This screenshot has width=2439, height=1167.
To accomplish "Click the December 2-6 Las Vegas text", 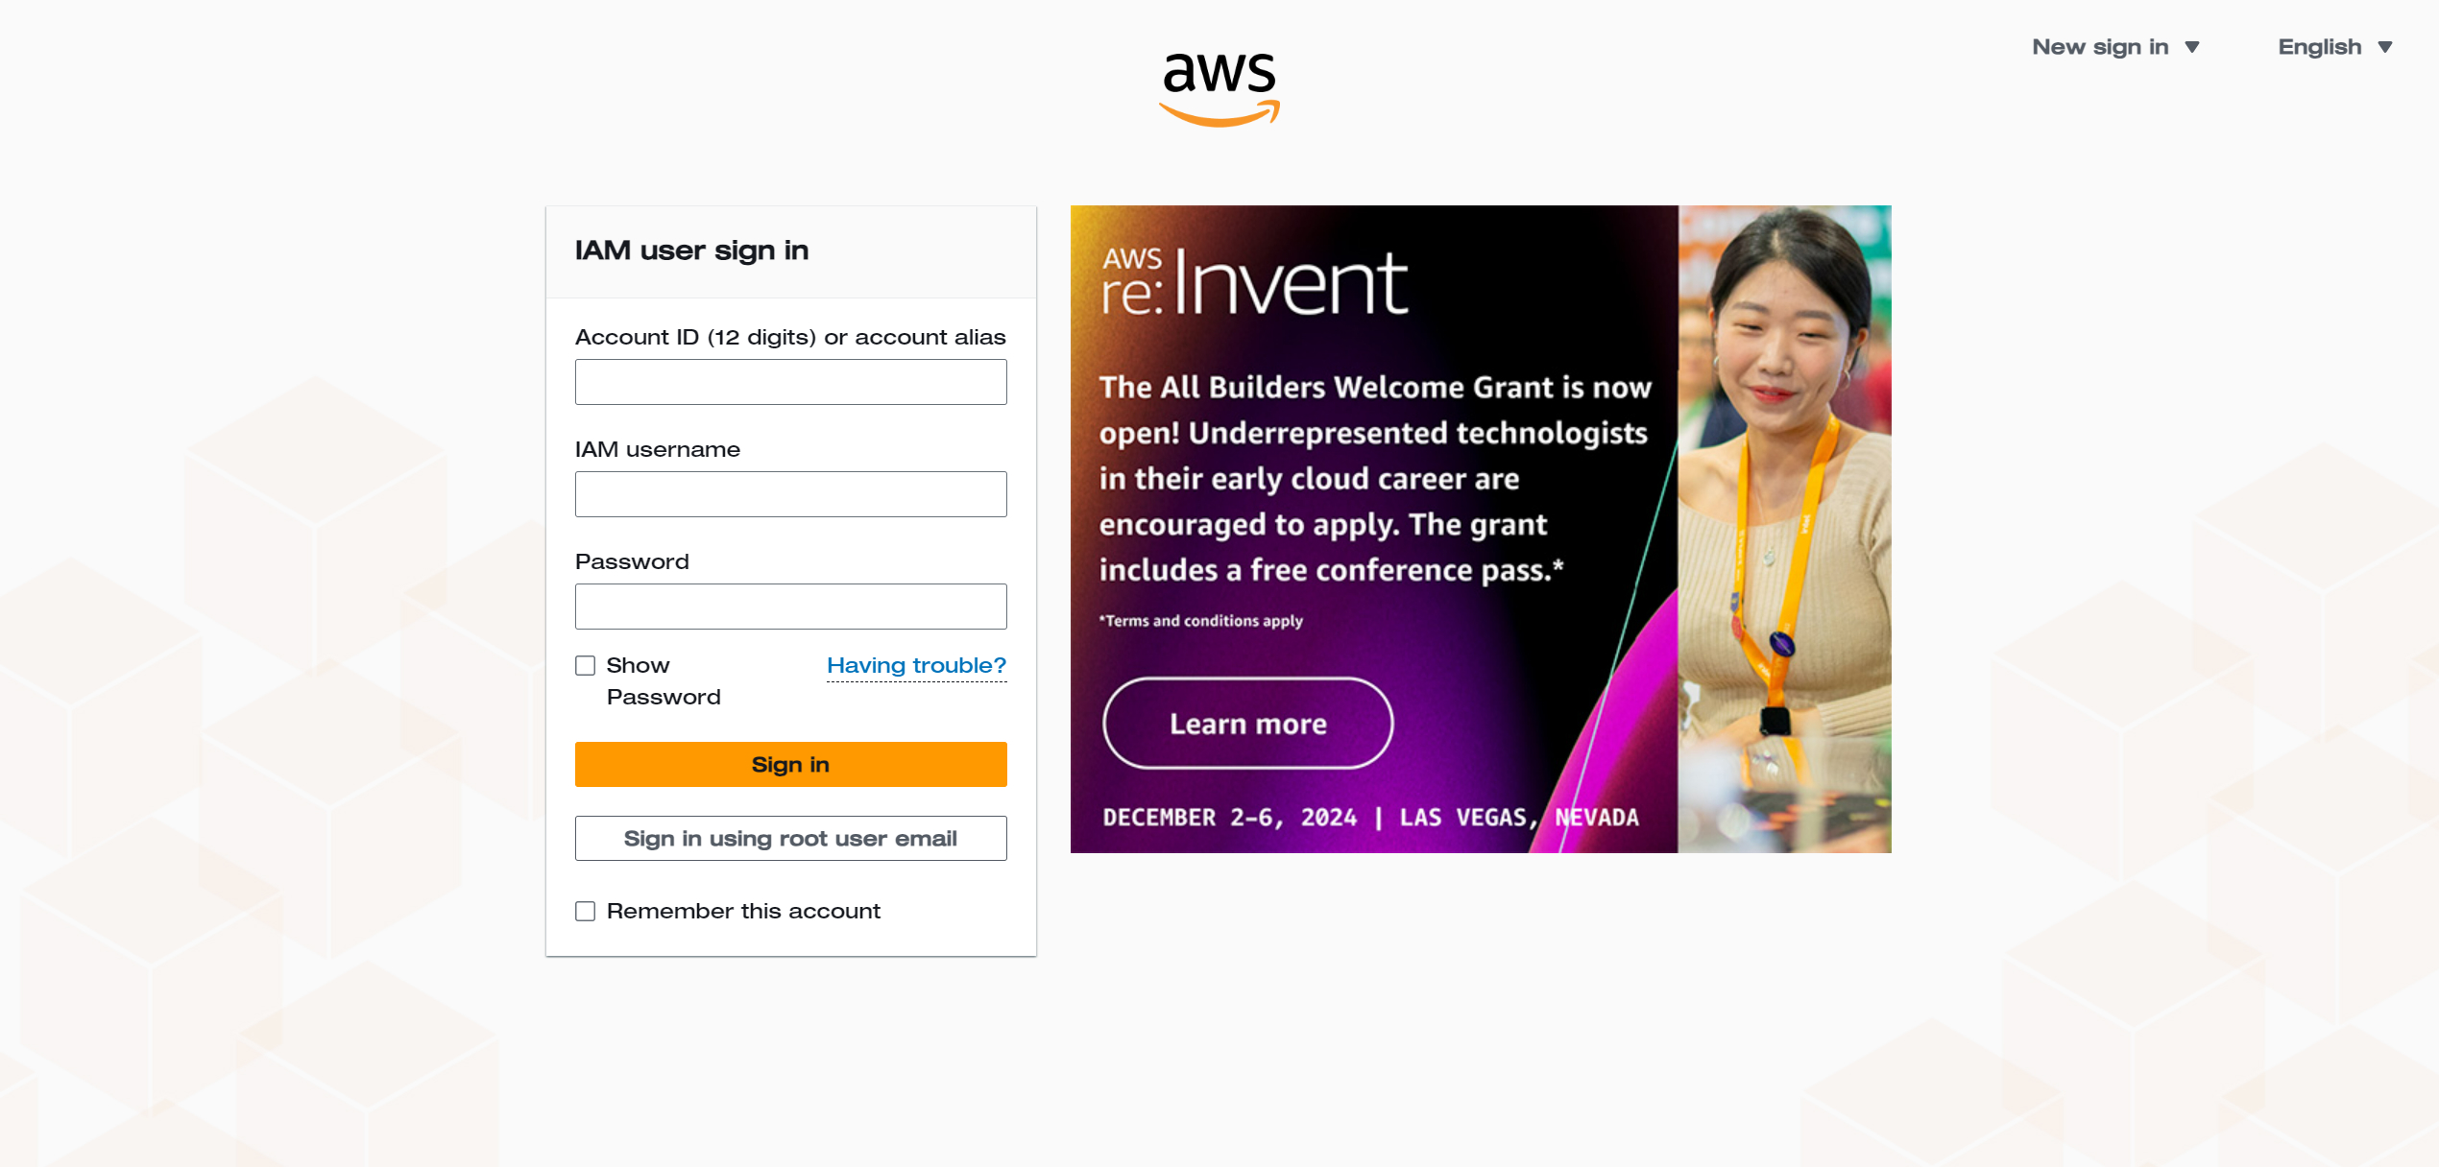I will coord(1370,818).
